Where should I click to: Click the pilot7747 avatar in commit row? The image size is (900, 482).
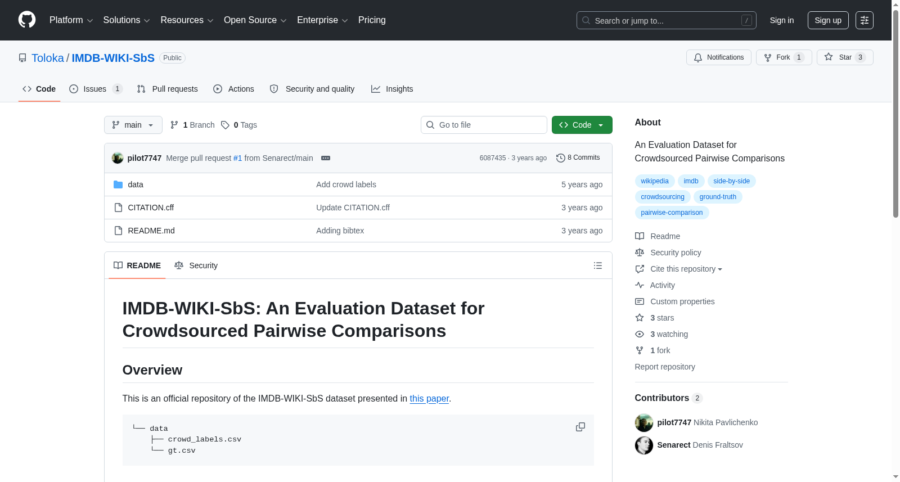click(x=118, y=158)
